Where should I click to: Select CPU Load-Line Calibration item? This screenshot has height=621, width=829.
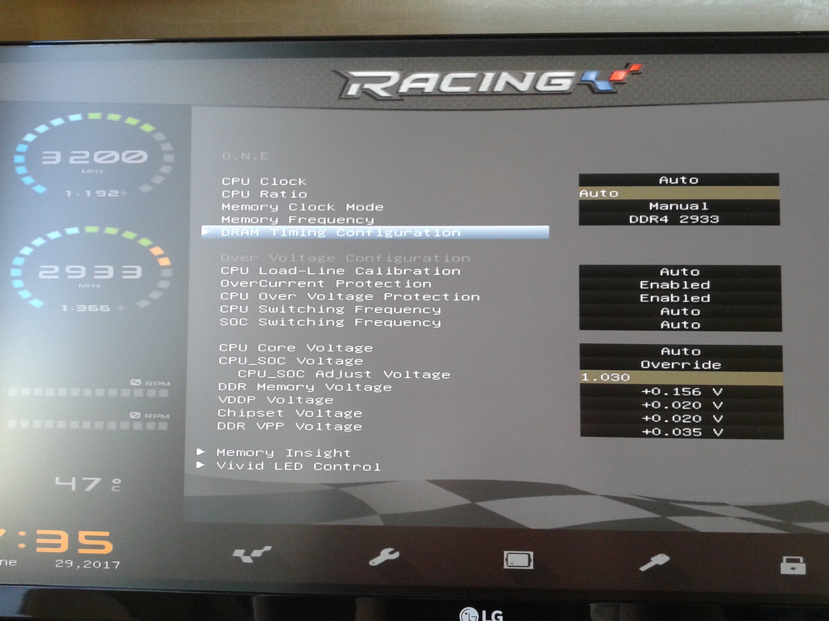pos(340,271)
